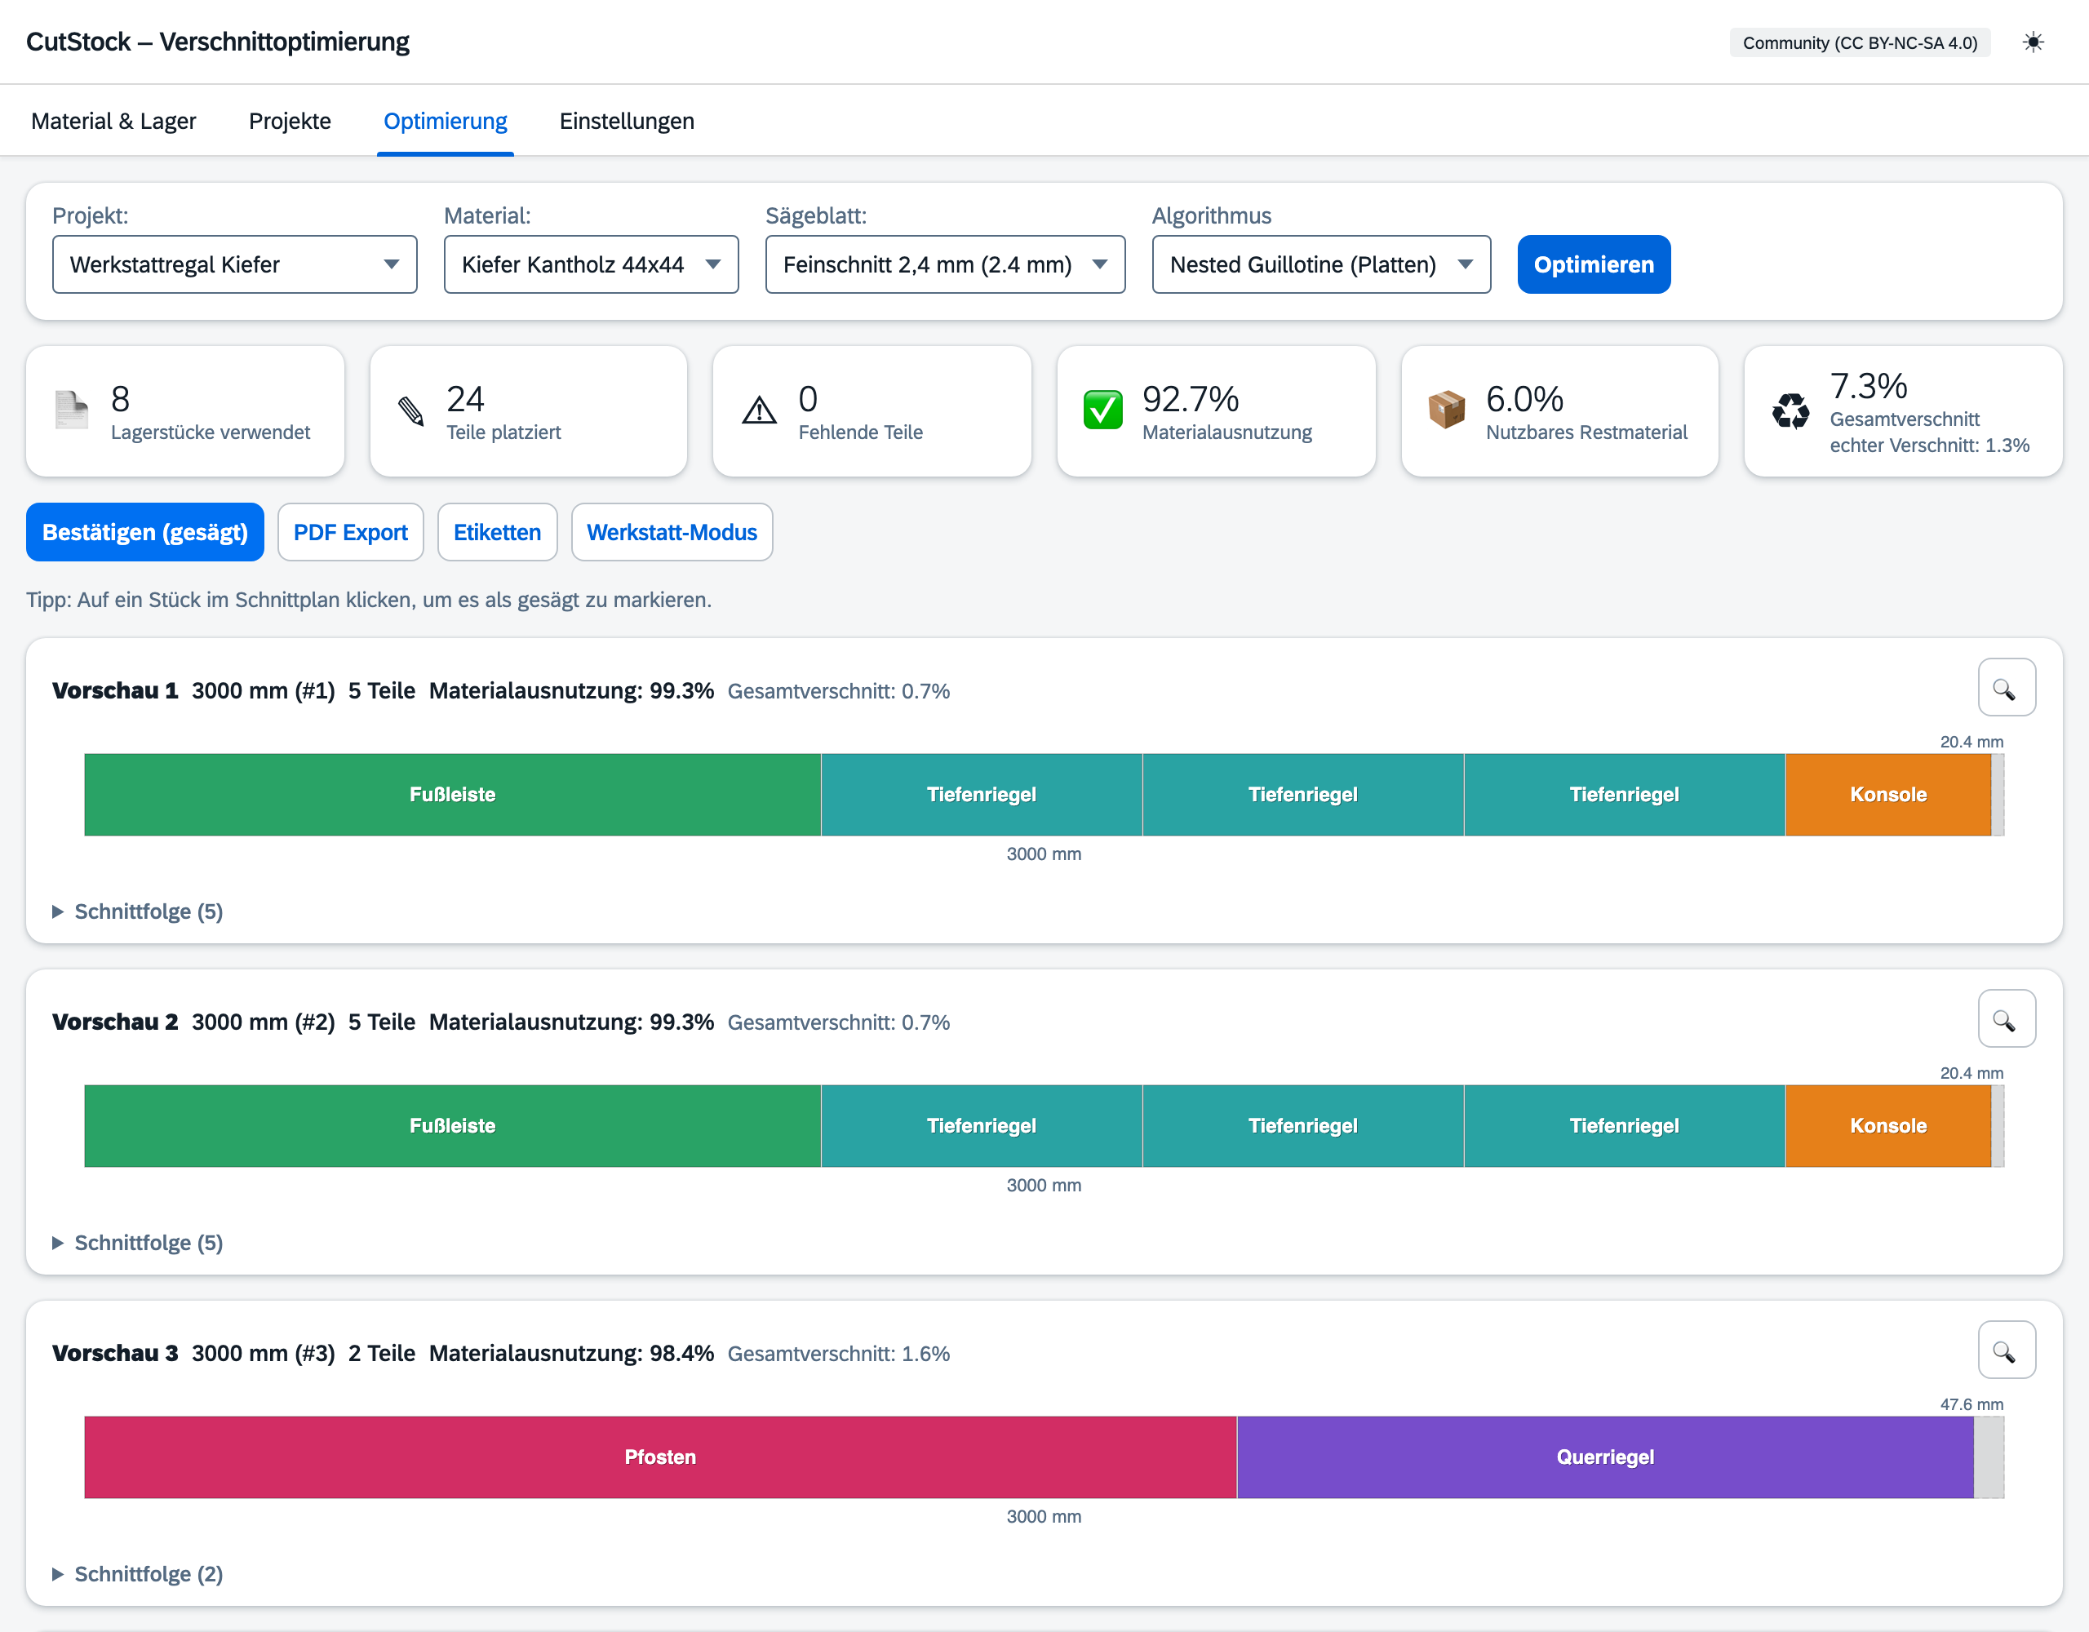The image size is (2089, 1632).
Task: Expand Schnittfolge (5) under Vorschau 2
Action: pyautogui.click(x=138, y=1243)
